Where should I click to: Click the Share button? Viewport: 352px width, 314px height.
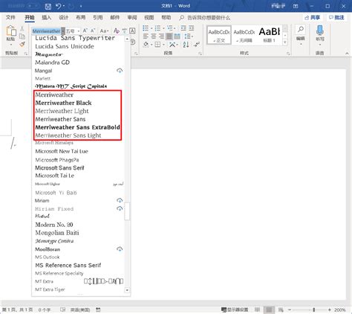[x=313, y=17]
